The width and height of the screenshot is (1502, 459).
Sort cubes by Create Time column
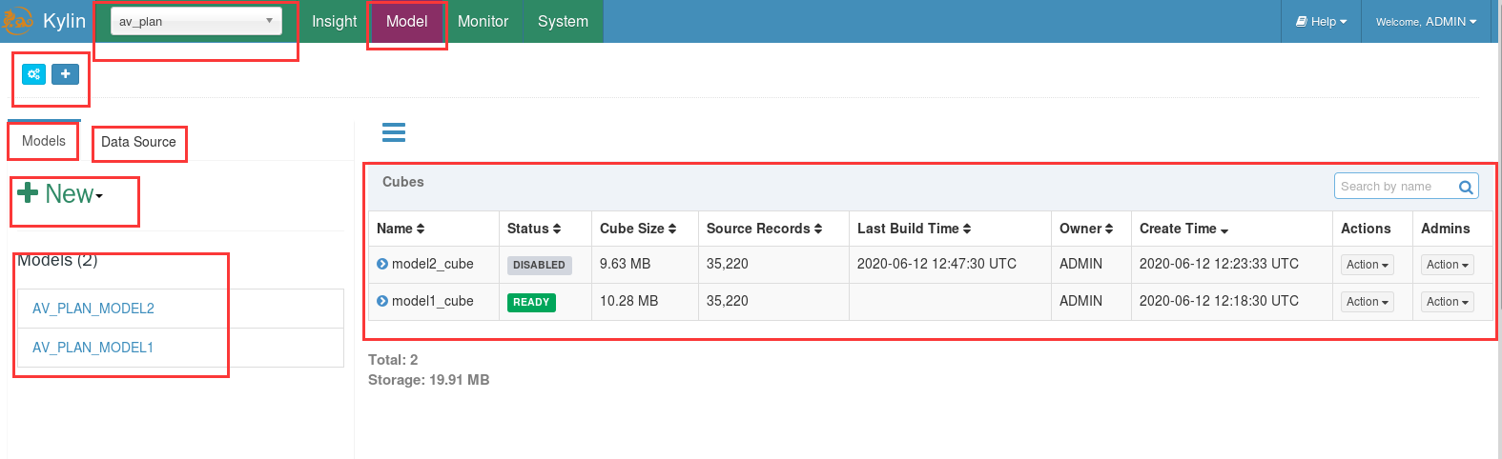(x=1183, y=229)
